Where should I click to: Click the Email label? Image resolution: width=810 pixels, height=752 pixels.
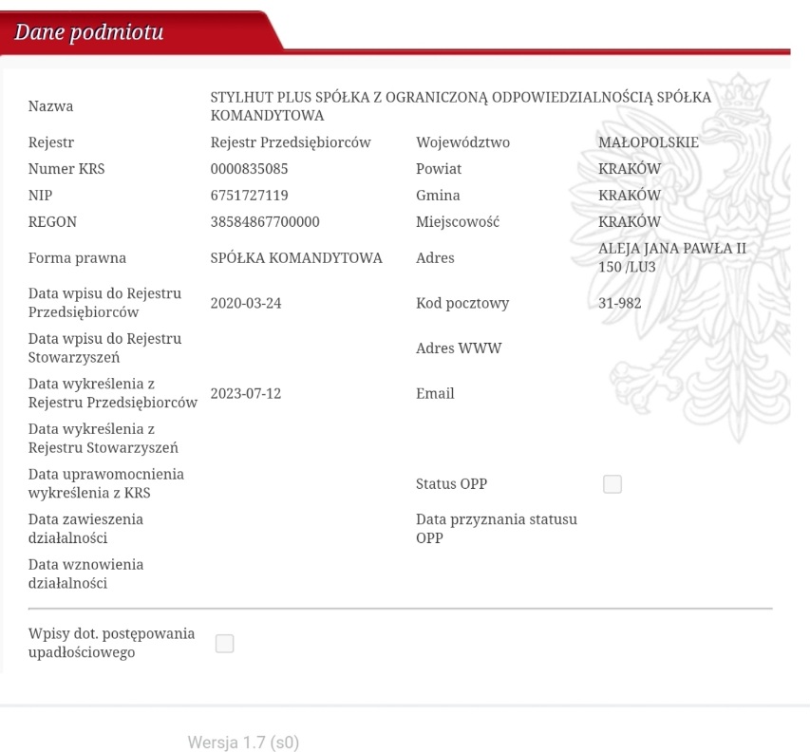[435, 393]
